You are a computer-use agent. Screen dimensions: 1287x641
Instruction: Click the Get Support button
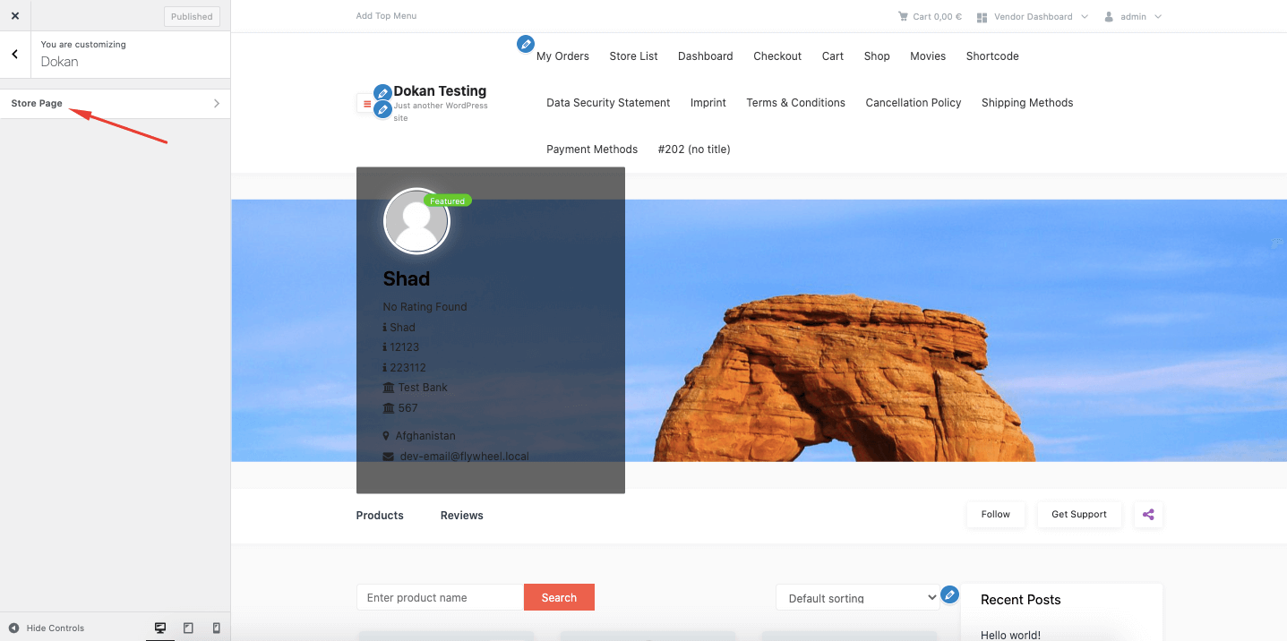click(x=1079, y=515)
